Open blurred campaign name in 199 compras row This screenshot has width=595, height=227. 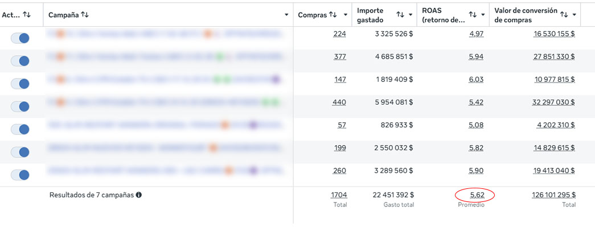(165, 147)
